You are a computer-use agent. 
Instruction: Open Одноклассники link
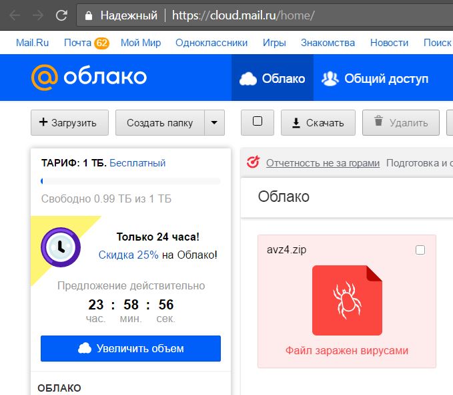pos(211,43)
